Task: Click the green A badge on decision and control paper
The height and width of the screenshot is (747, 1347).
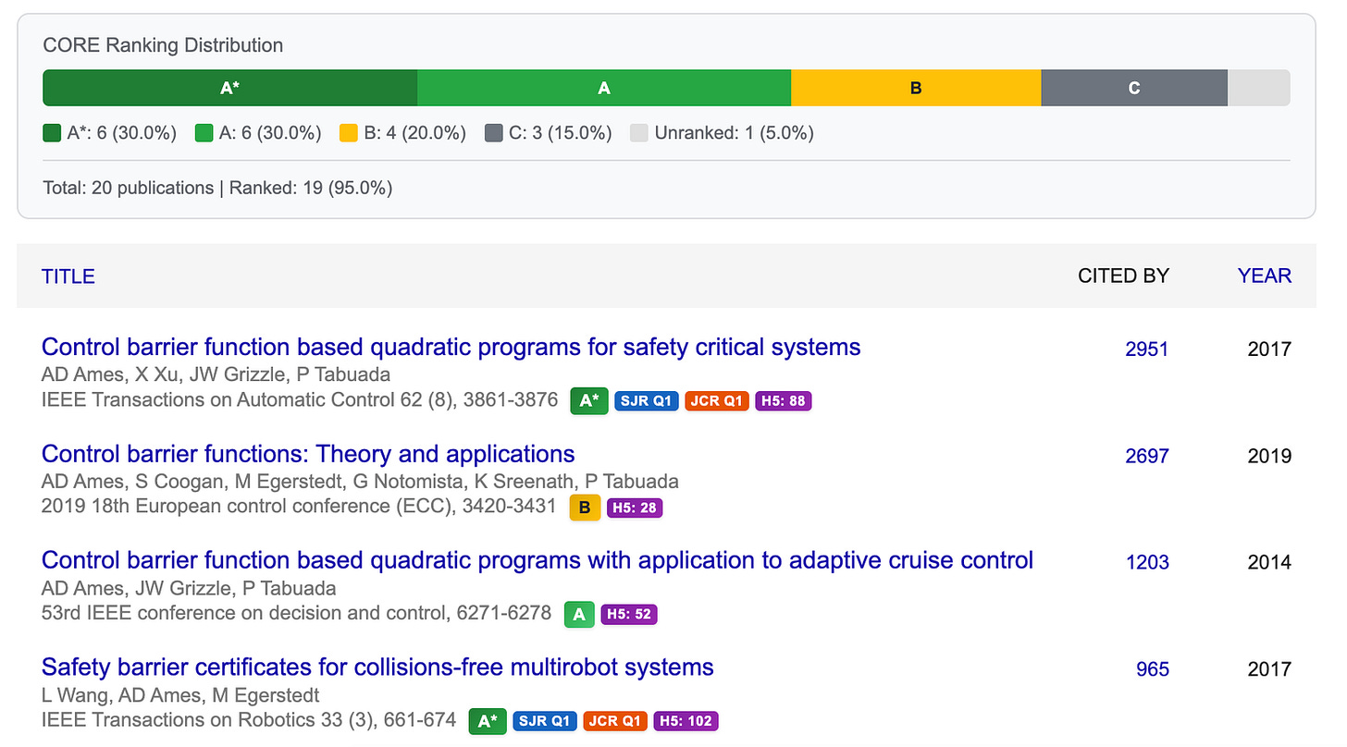Action: (579, 614)
